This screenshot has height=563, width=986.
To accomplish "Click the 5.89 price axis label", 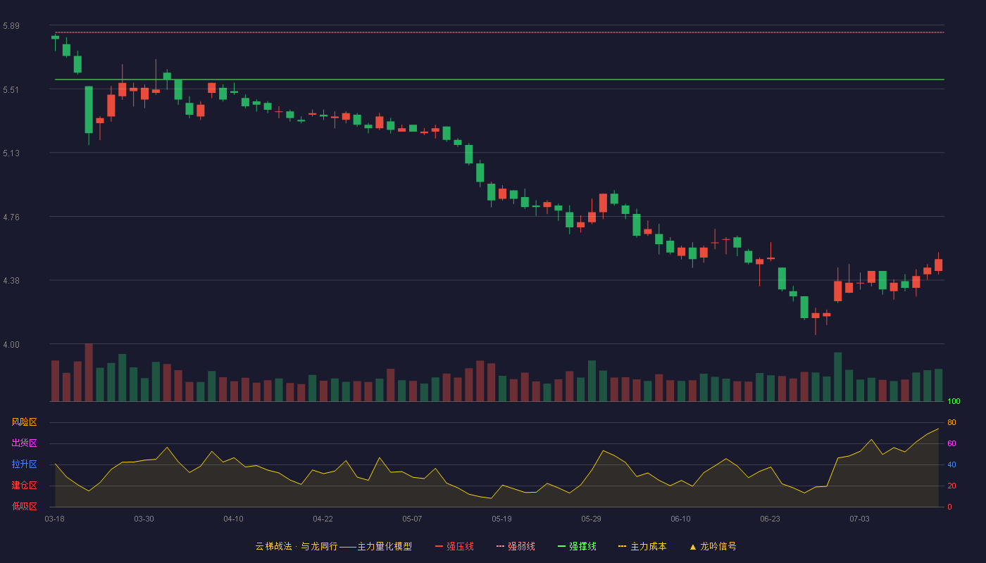I will (11, 26).
